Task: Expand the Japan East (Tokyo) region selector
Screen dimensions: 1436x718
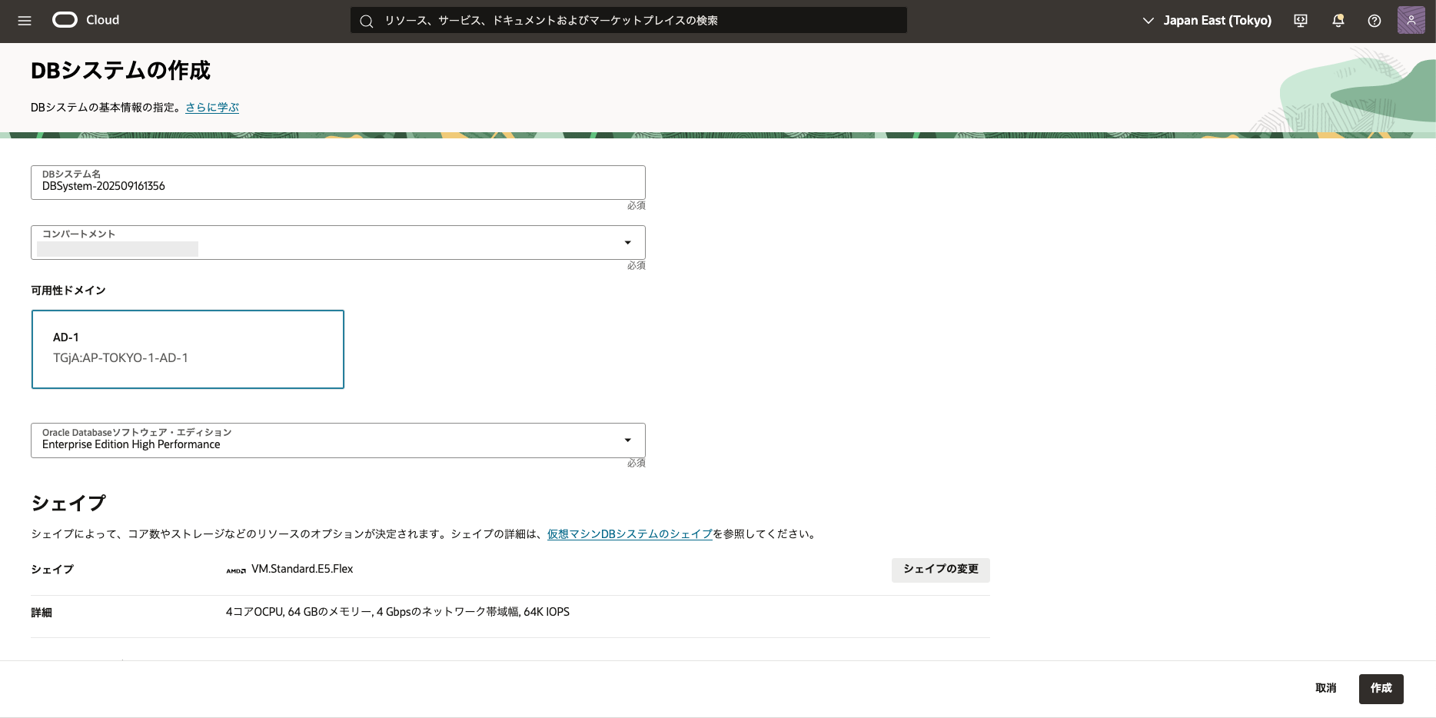Action: [x=1207, y=21]
